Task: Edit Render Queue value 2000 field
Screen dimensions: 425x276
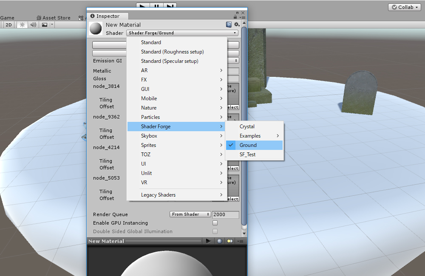Action: pos(226,214)
